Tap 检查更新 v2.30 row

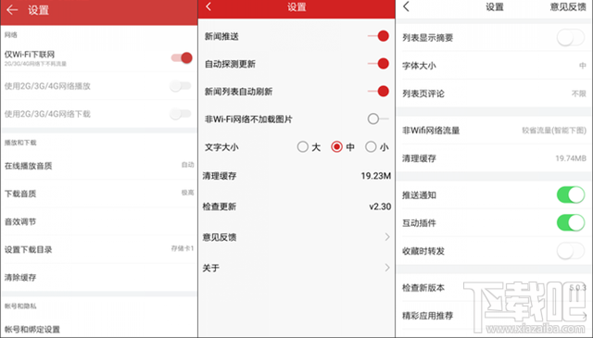296,207
